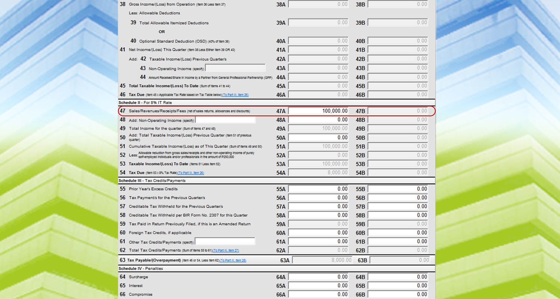Screen dimensions: 560x299
Task: Follow the To Part III, Item 27 link
Action: 225,250
